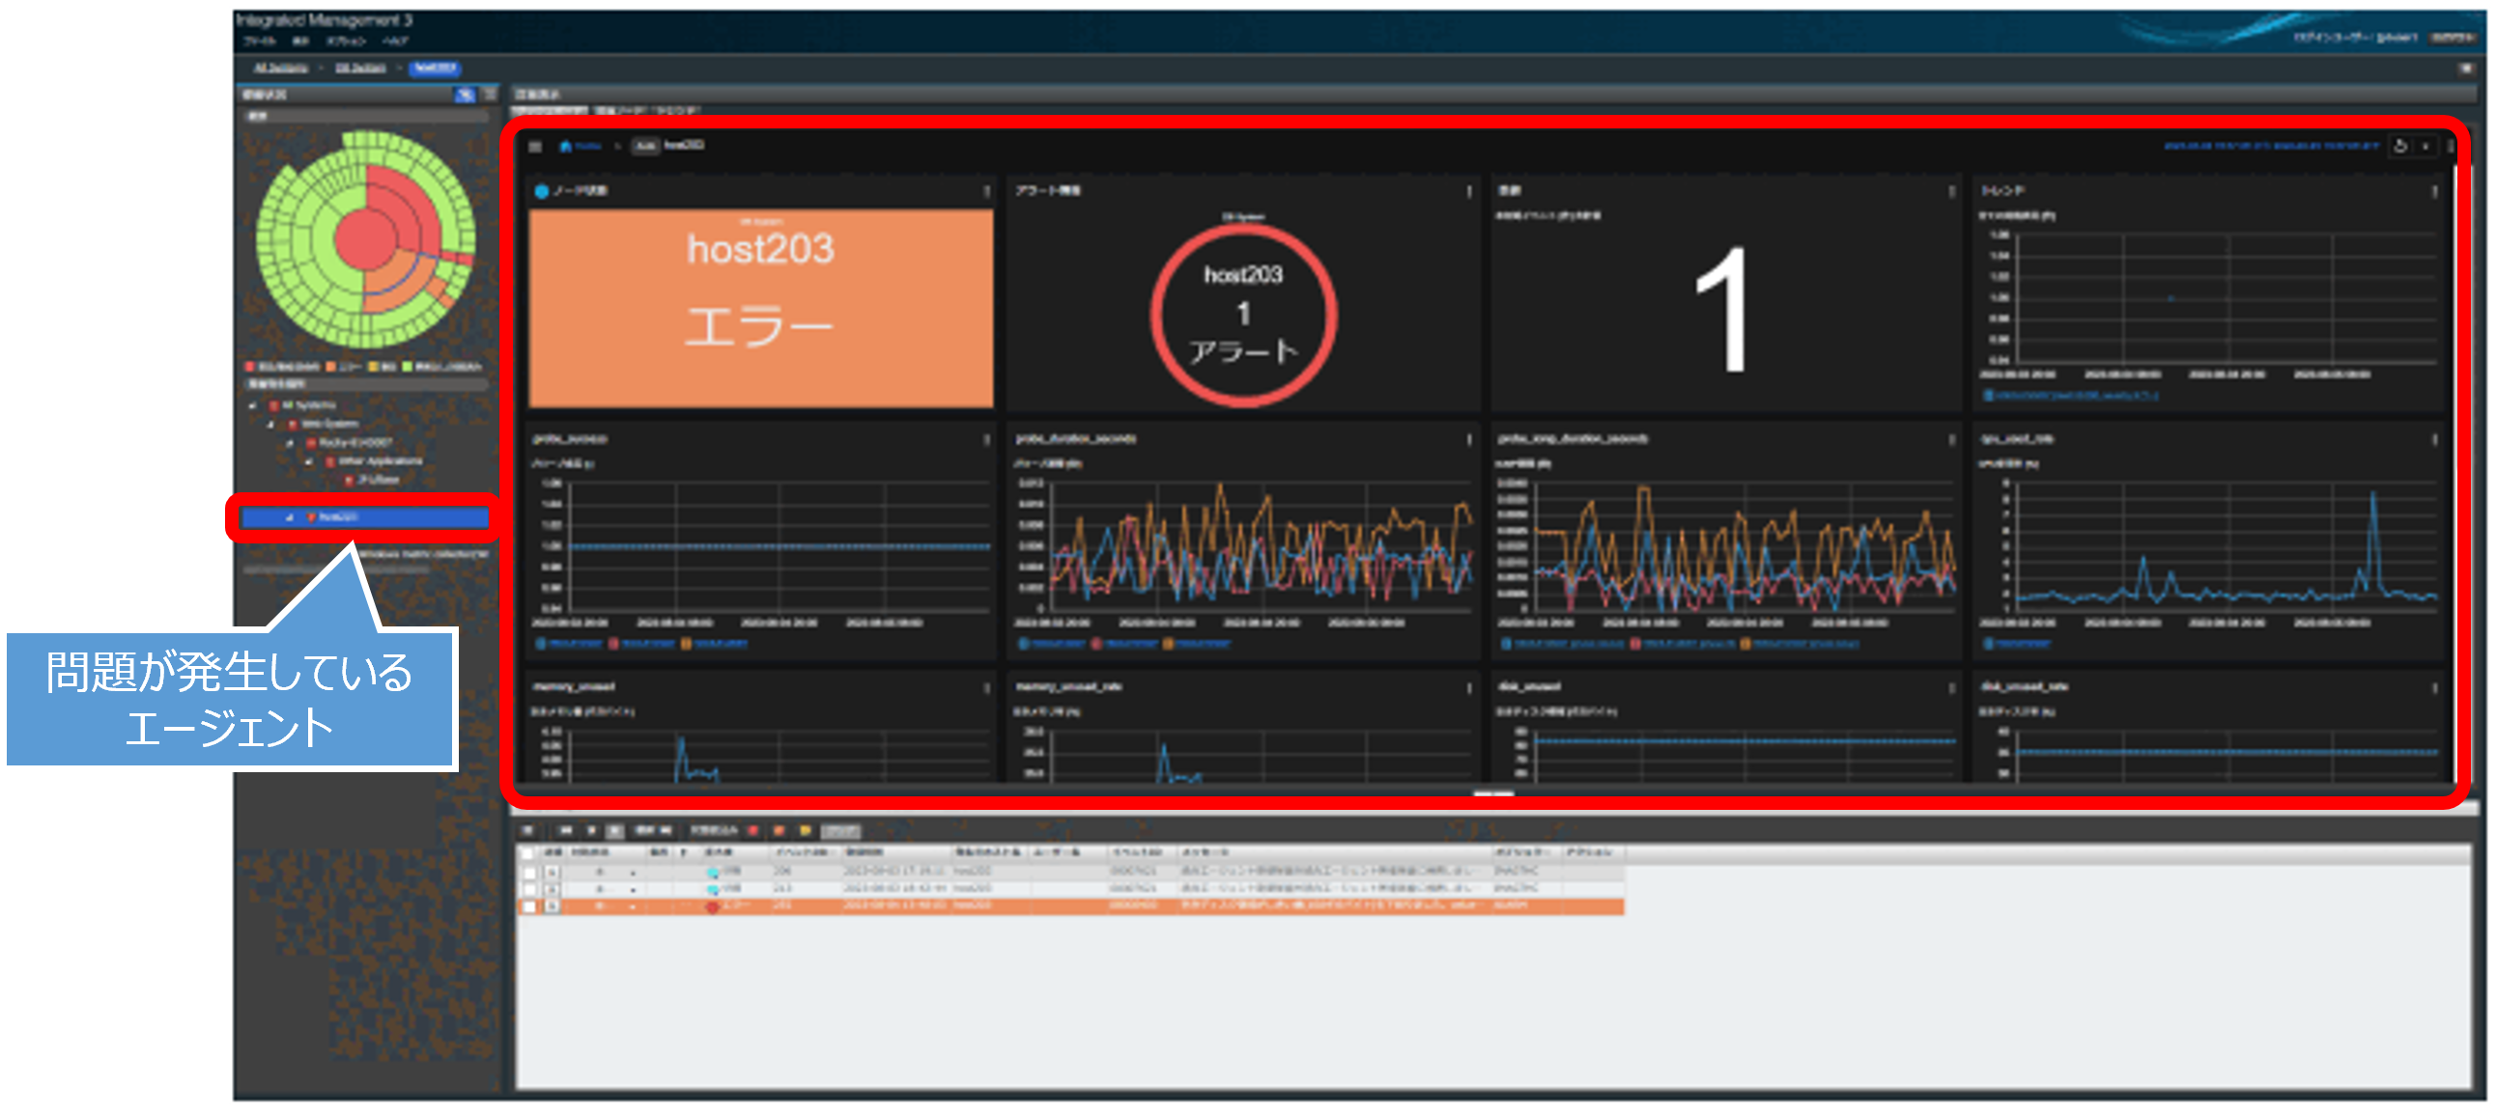Screen dimensions: 2497x1111
Task: Go to DB System in breadcrumb
Action: click(x=360, y=68)
